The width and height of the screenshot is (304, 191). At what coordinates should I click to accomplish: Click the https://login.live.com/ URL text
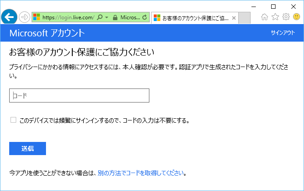point(68,18)
